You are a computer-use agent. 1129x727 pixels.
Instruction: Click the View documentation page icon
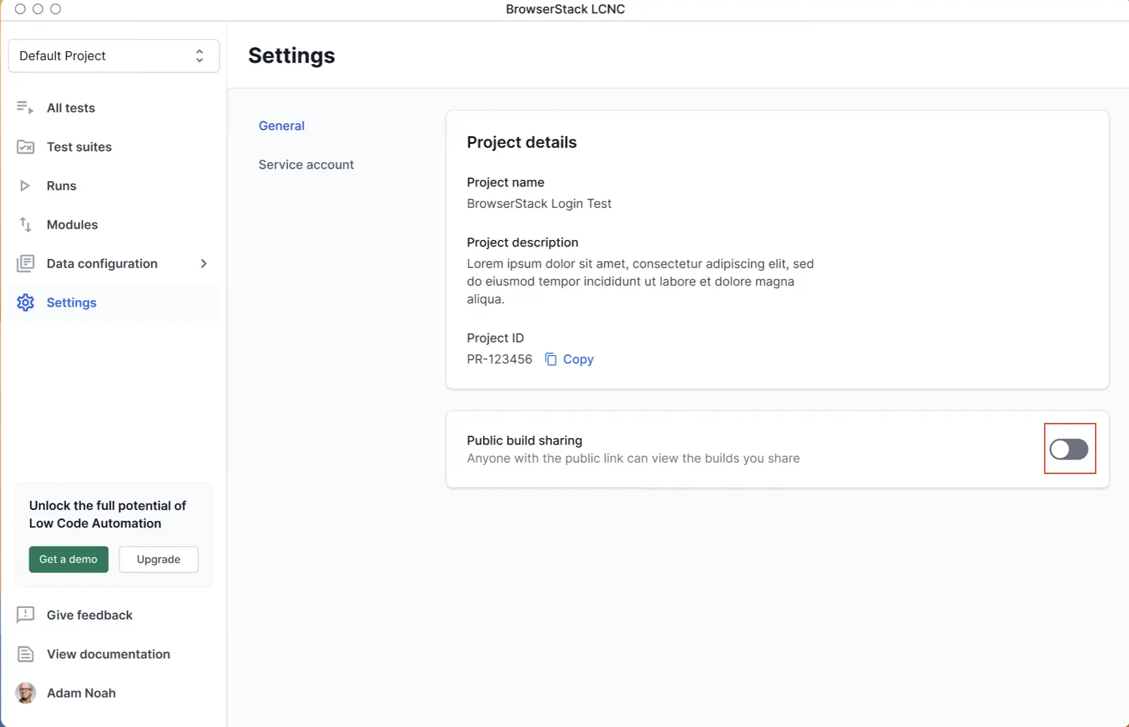click(x=25, y=654)
